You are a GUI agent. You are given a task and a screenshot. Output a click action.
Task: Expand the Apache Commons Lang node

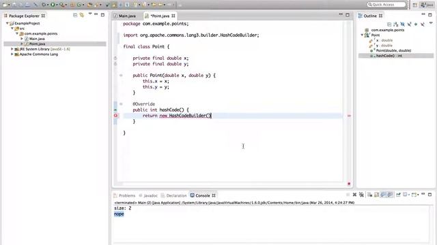(12, 54)
